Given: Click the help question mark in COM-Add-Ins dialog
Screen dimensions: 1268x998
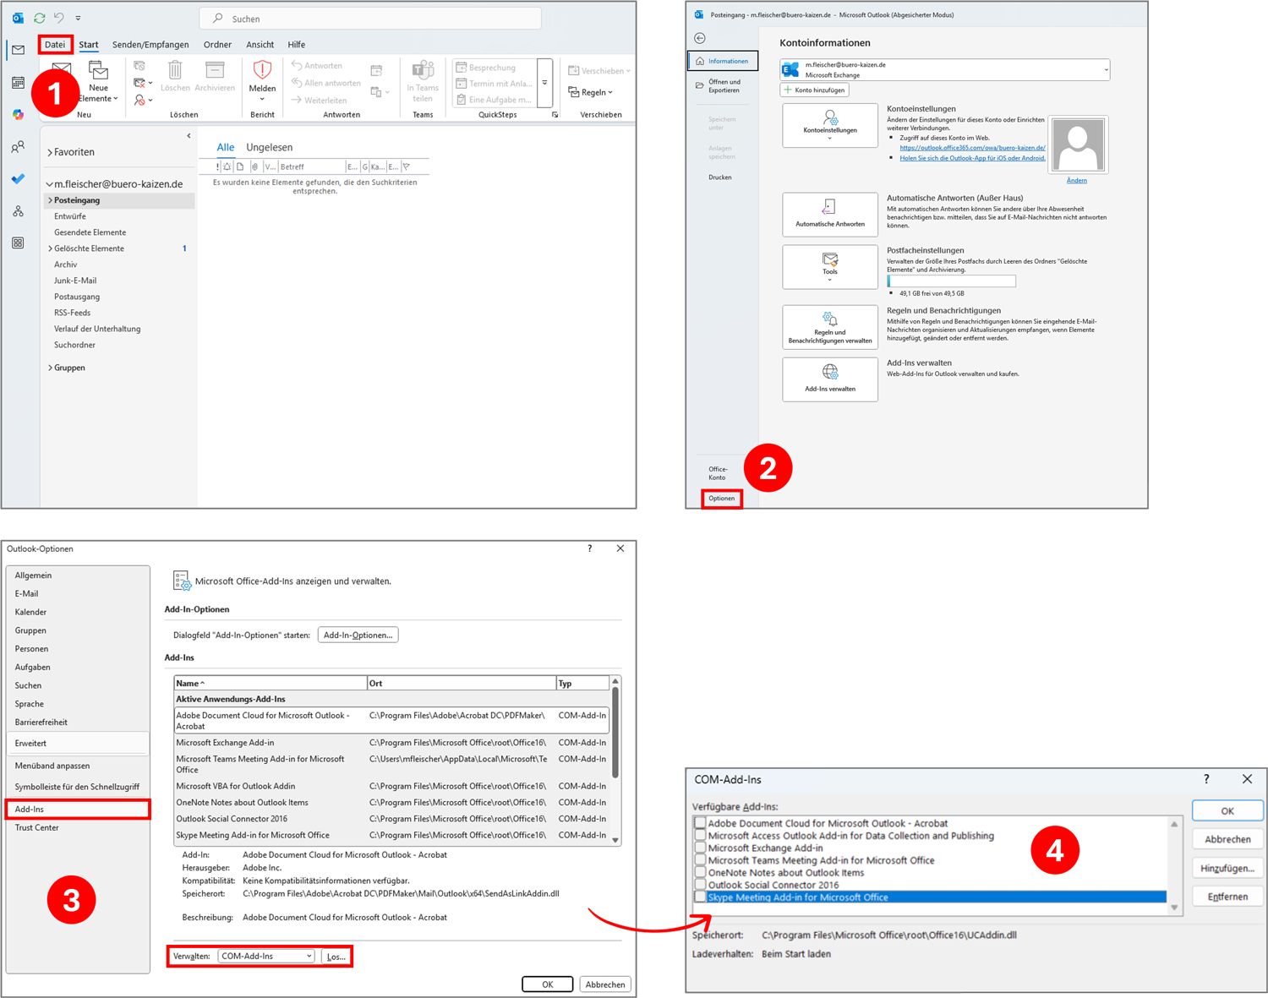Looking at the screenshot, I should click(x=1206, y=779).
